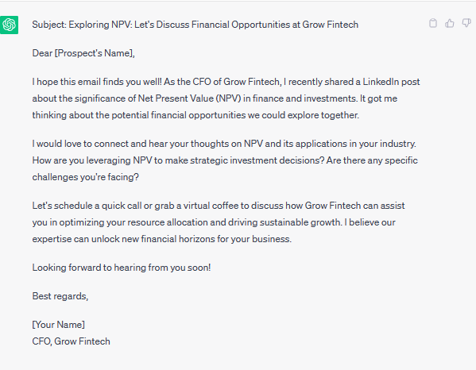Click the '[Your Name]' placeholder

point(58,325)
